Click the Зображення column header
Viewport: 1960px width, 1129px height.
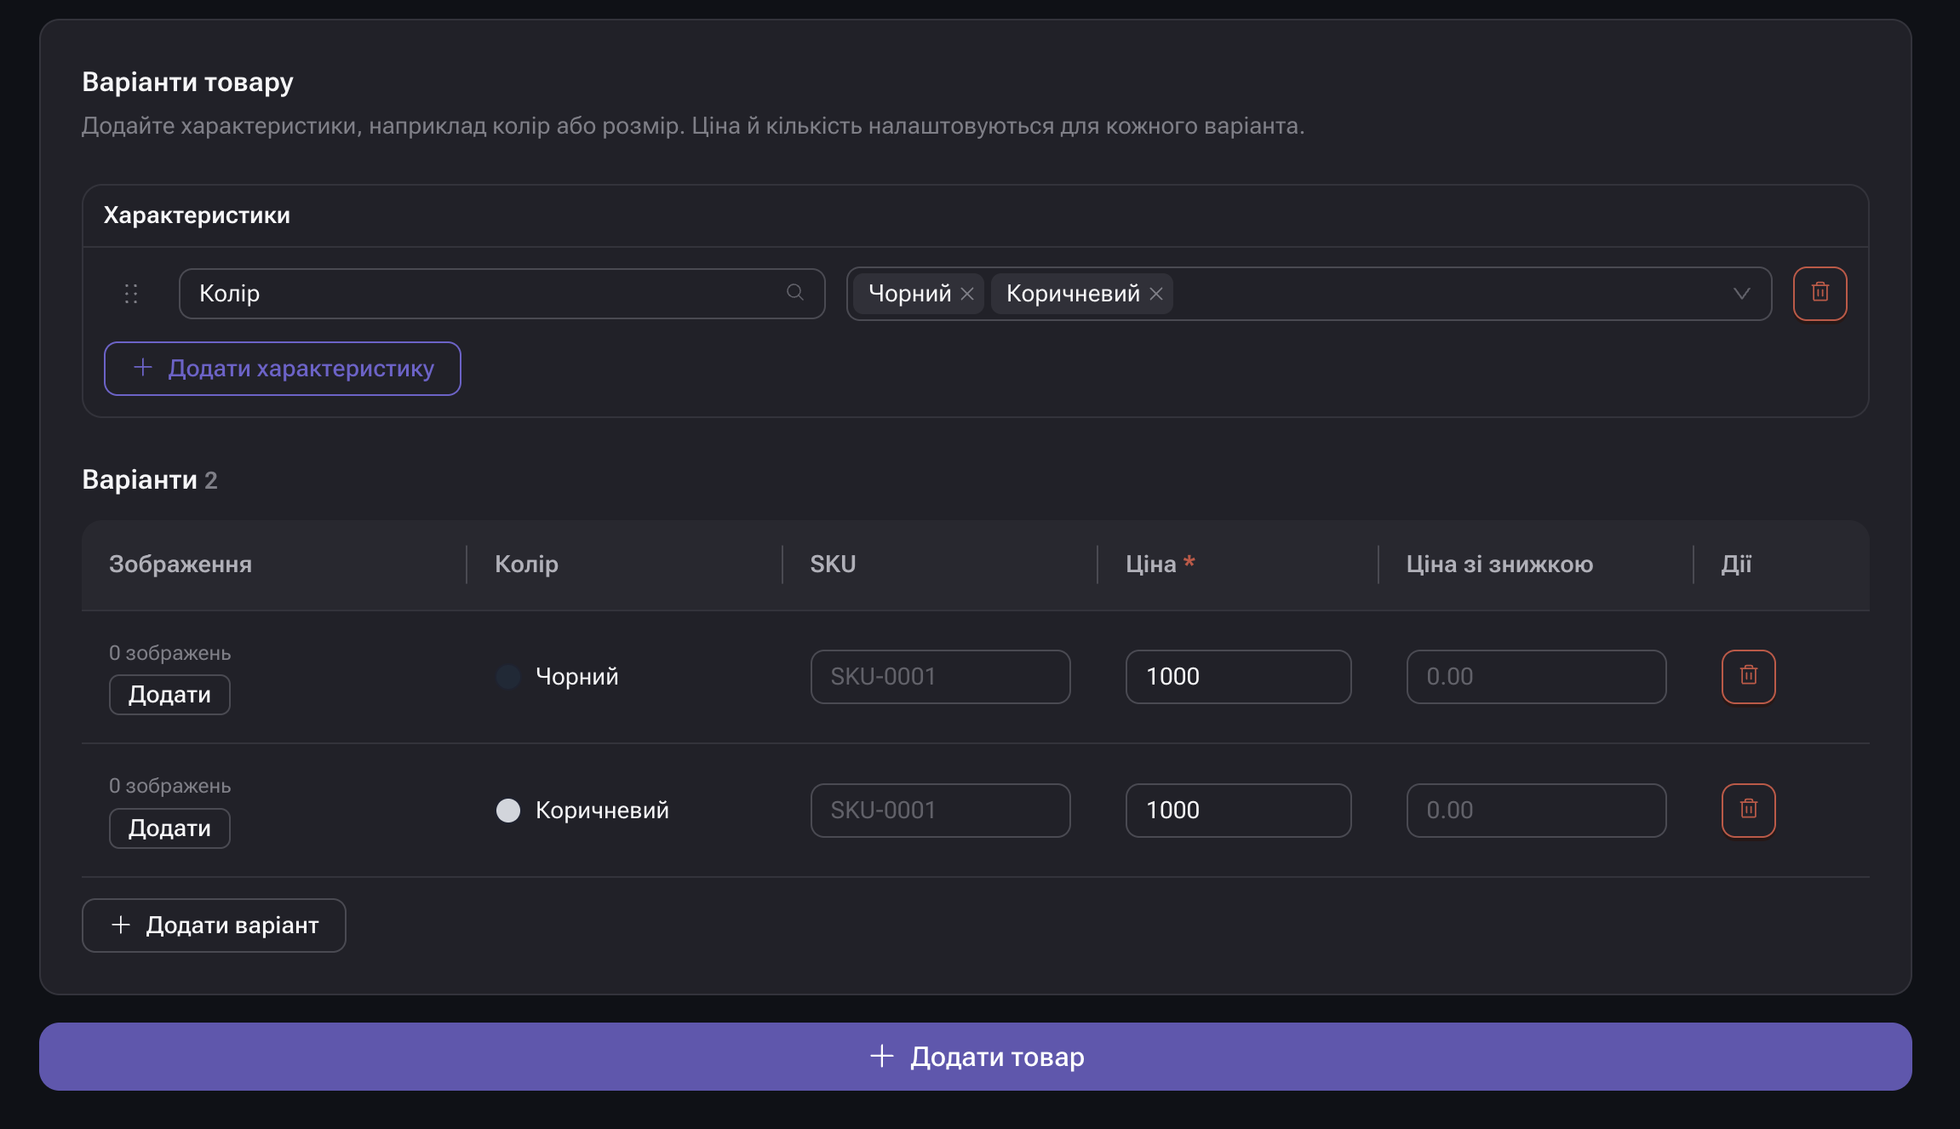[x=181, y=564]
